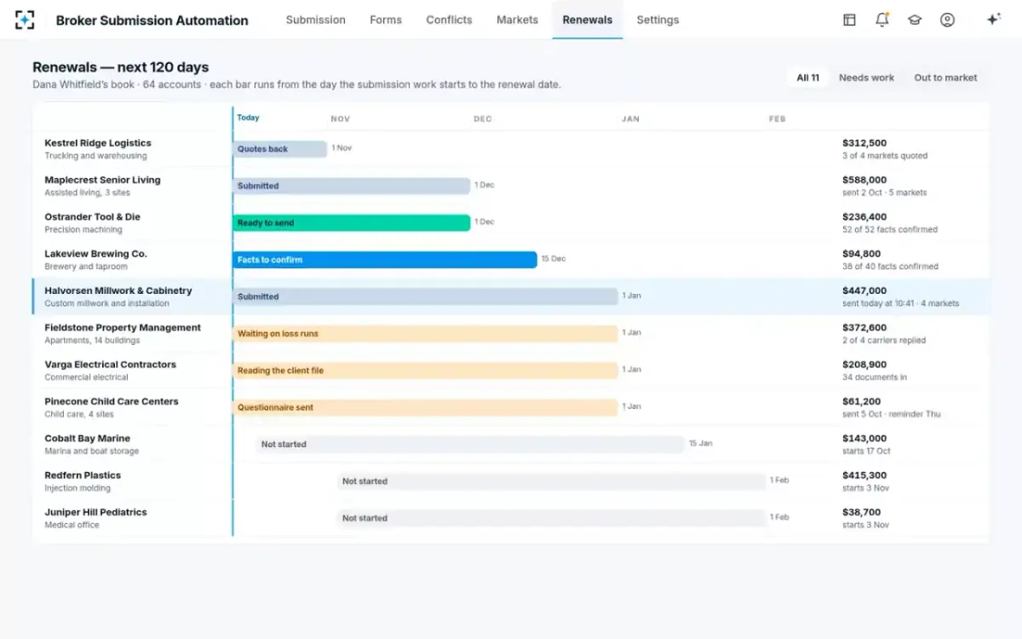Click the blue Facts to confirm bar
The width and height of the screenshot is (1022, 639).
pyautogui.click(x=385, y=260)
